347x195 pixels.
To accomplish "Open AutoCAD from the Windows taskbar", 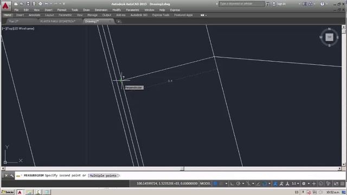I will point(20,192).
